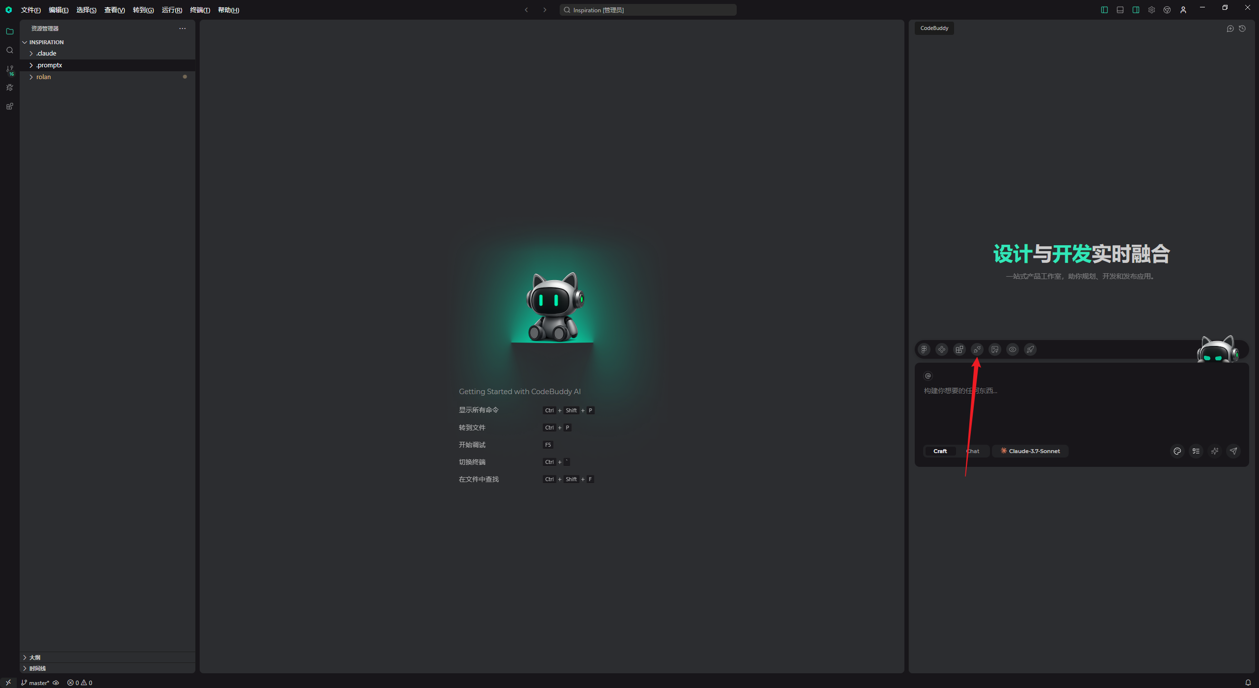
Task: Click the 显示所有命令 shortcut entry
Action: tap(479, 410)
